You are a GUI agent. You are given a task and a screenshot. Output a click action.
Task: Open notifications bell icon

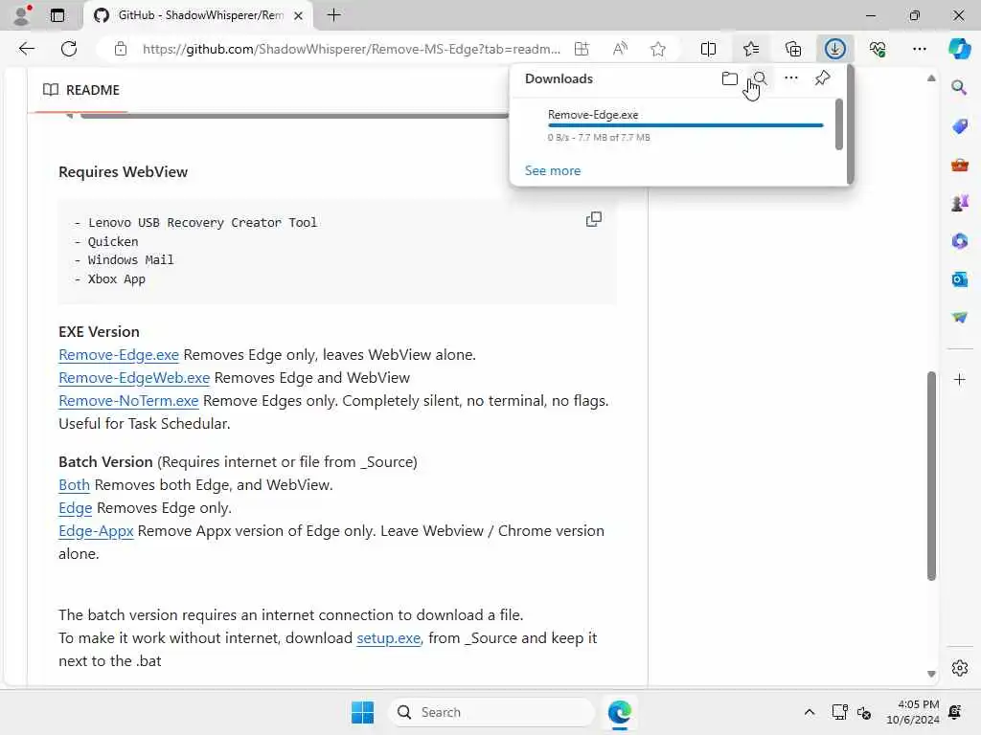pos(955,712)
